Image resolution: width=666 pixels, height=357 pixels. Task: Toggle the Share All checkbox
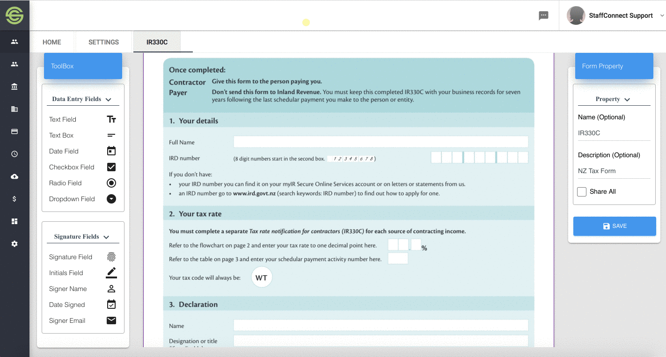click(x=582, y=192)
